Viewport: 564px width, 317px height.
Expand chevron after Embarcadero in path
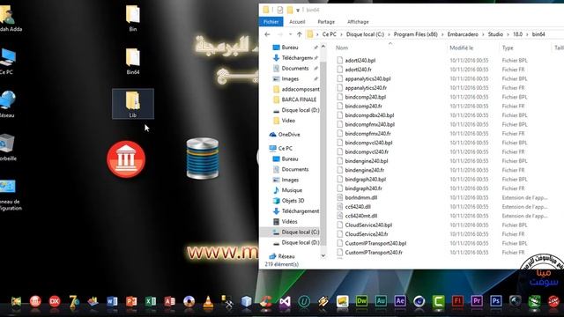(x=483, y=34)
